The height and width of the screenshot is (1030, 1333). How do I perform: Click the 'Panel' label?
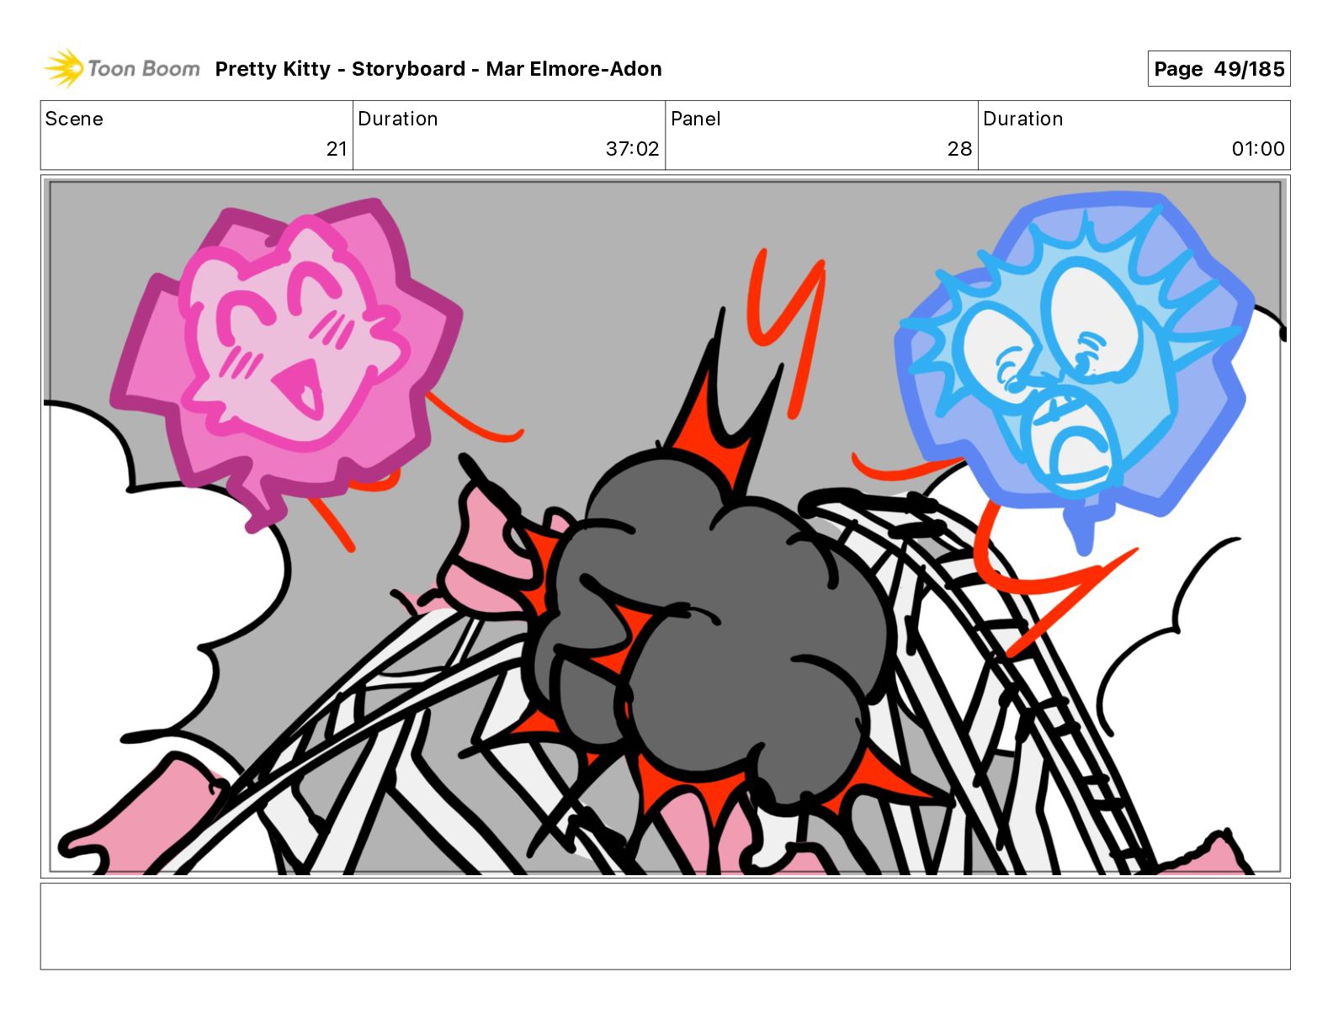[695, 119]
